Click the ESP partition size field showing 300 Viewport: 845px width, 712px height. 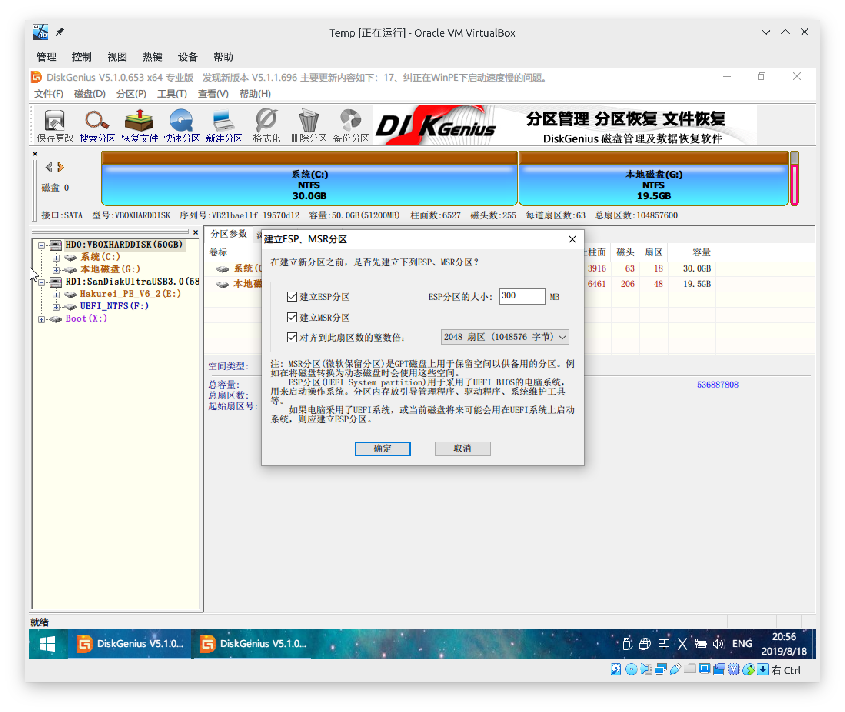522,296
